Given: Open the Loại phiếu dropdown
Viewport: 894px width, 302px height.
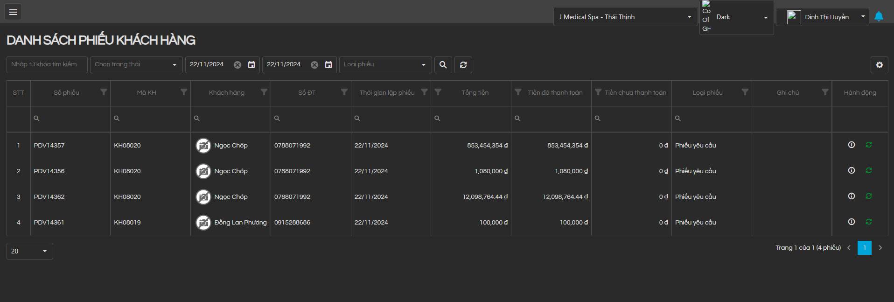Looking at the screenshot, I should coord(385,65).
